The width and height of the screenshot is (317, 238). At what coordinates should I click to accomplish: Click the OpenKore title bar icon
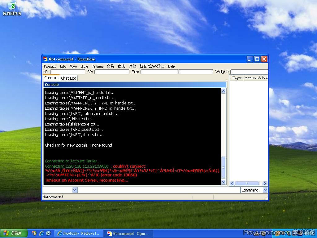(x=45, y=59)
